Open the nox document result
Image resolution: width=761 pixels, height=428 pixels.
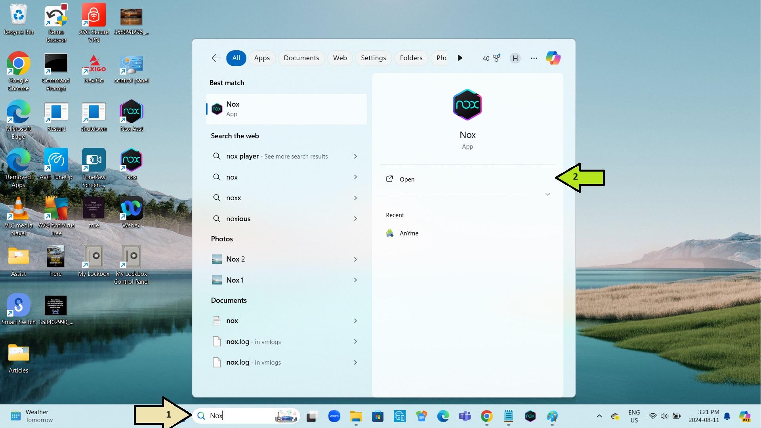(286, 321)
